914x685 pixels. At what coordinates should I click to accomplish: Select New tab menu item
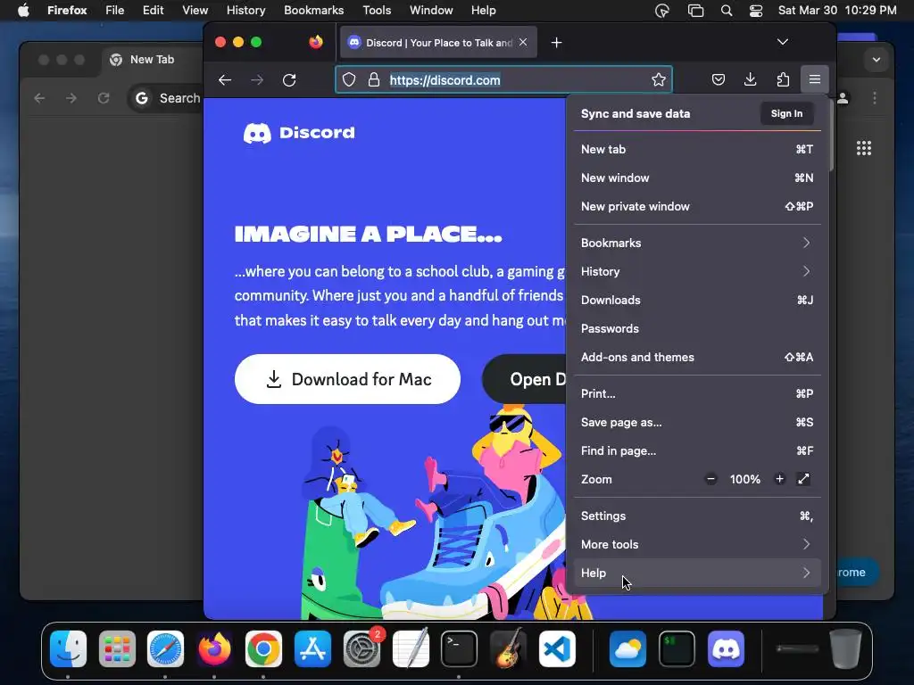click(697, 149)
